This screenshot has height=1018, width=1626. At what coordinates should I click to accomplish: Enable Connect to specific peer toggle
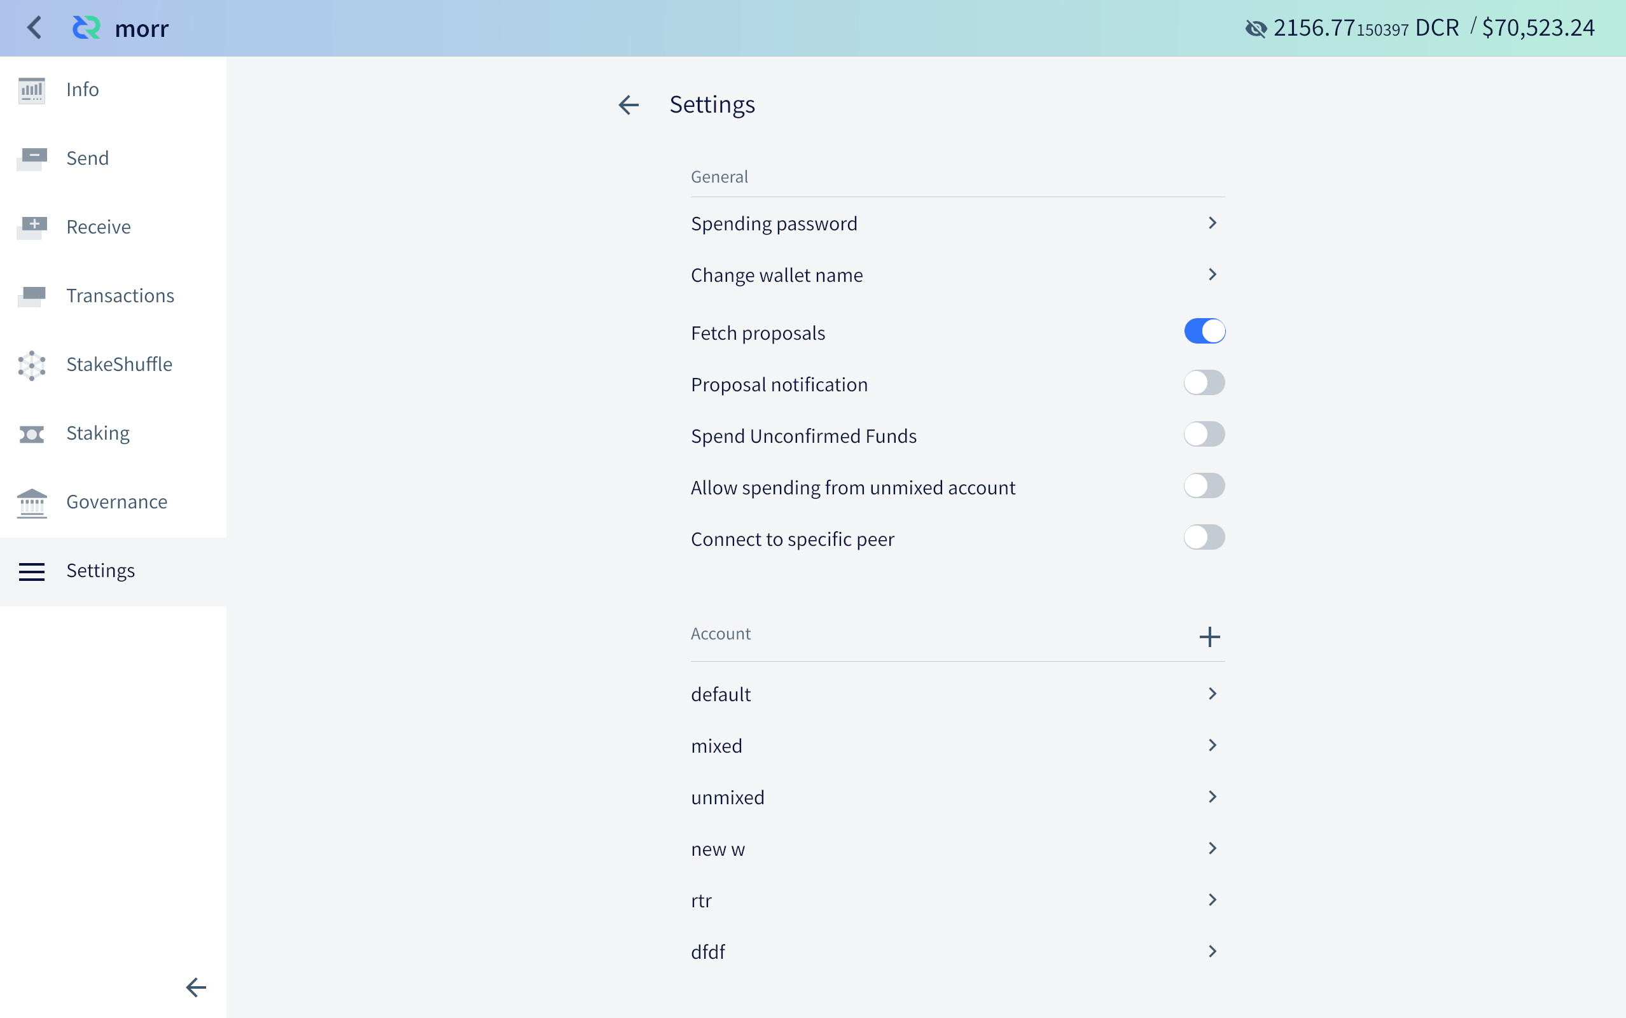point(1204,537)
